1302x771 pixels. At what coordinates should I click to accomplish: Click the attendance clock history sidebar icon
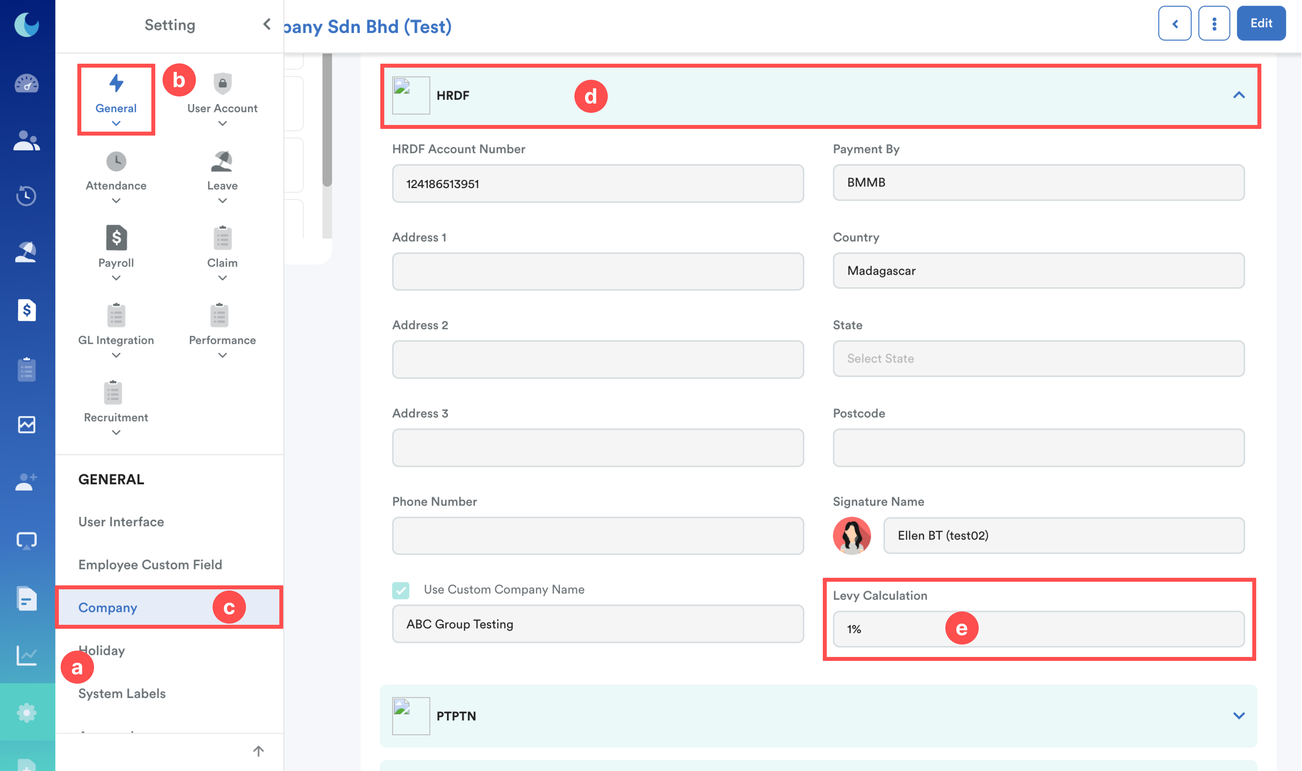pos(26,196)
